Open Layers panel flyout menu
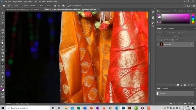The height and width of the screenshot is (110, 196). (x=195, y=28)
